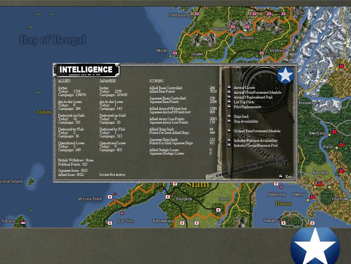
Task: Select the Japanese flag at Victoria Point
Action: pyautogui.click(x=110, y=197)
